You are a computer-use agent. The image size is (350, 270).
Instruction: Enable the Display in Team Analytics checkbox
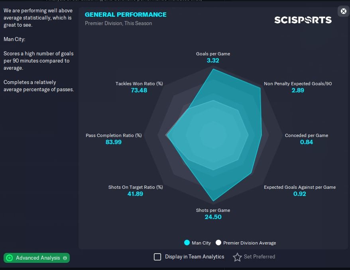point(157,257)
